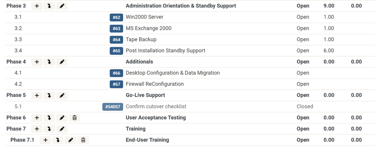Edit Phase 3 with pencil icon
The image size is (380, 147).
coord(62,6)
